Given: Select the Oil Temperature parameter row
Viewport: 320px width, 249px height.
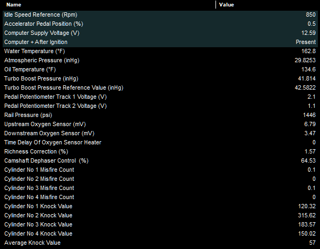Looking at the screenshot, I should coord(160,69).
